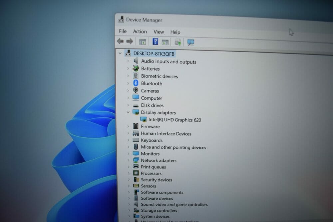Select the Software components row
The width and height of the screenshot is (333, 222).
162,192
